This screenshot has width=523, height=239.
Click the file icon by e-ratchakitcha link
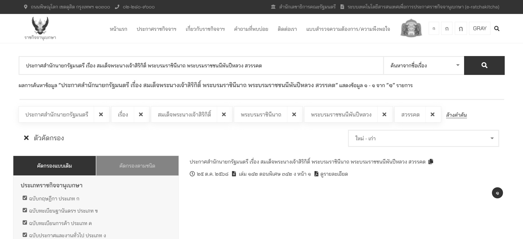pyautogui.click(x=342, y=7)
